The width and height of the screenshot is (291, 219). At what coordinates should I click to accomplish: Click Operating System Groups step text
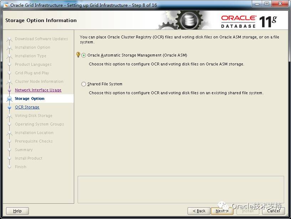point(40,124)
